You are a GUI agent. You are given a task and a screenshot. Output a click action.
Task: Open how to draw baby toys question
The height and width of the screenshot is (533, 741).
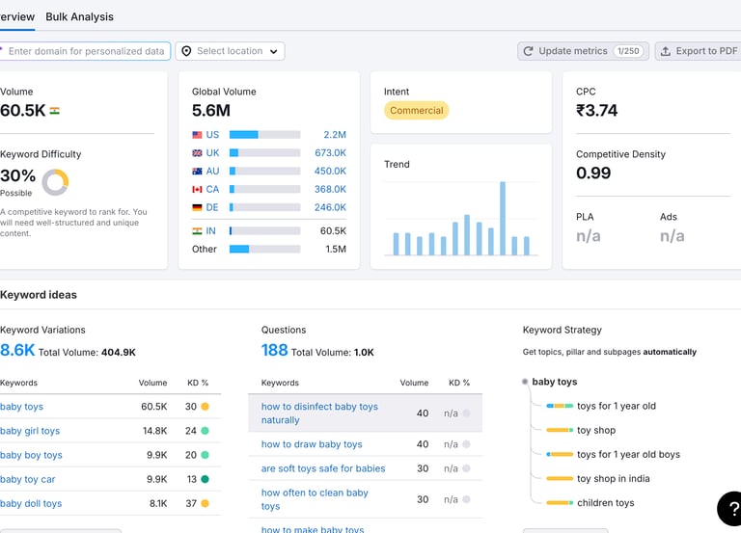pos(312,444)
